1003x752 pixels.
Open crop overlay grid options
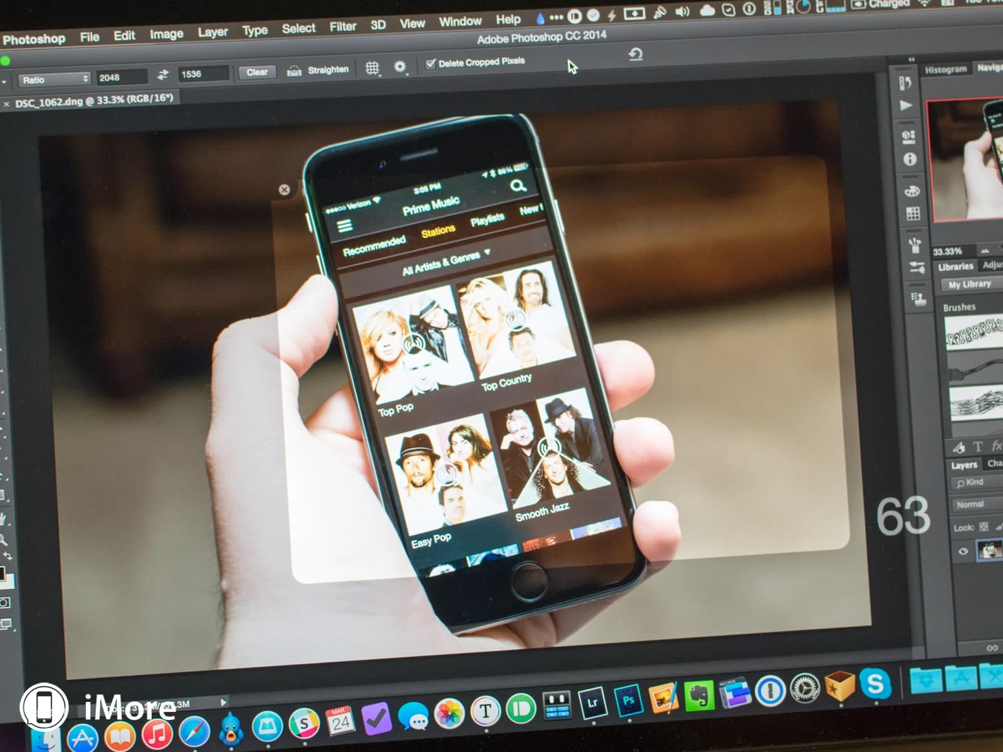tap(372, 68)
